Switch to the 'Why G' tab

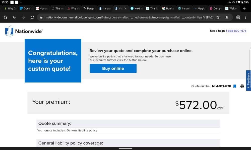pos(10,8)
